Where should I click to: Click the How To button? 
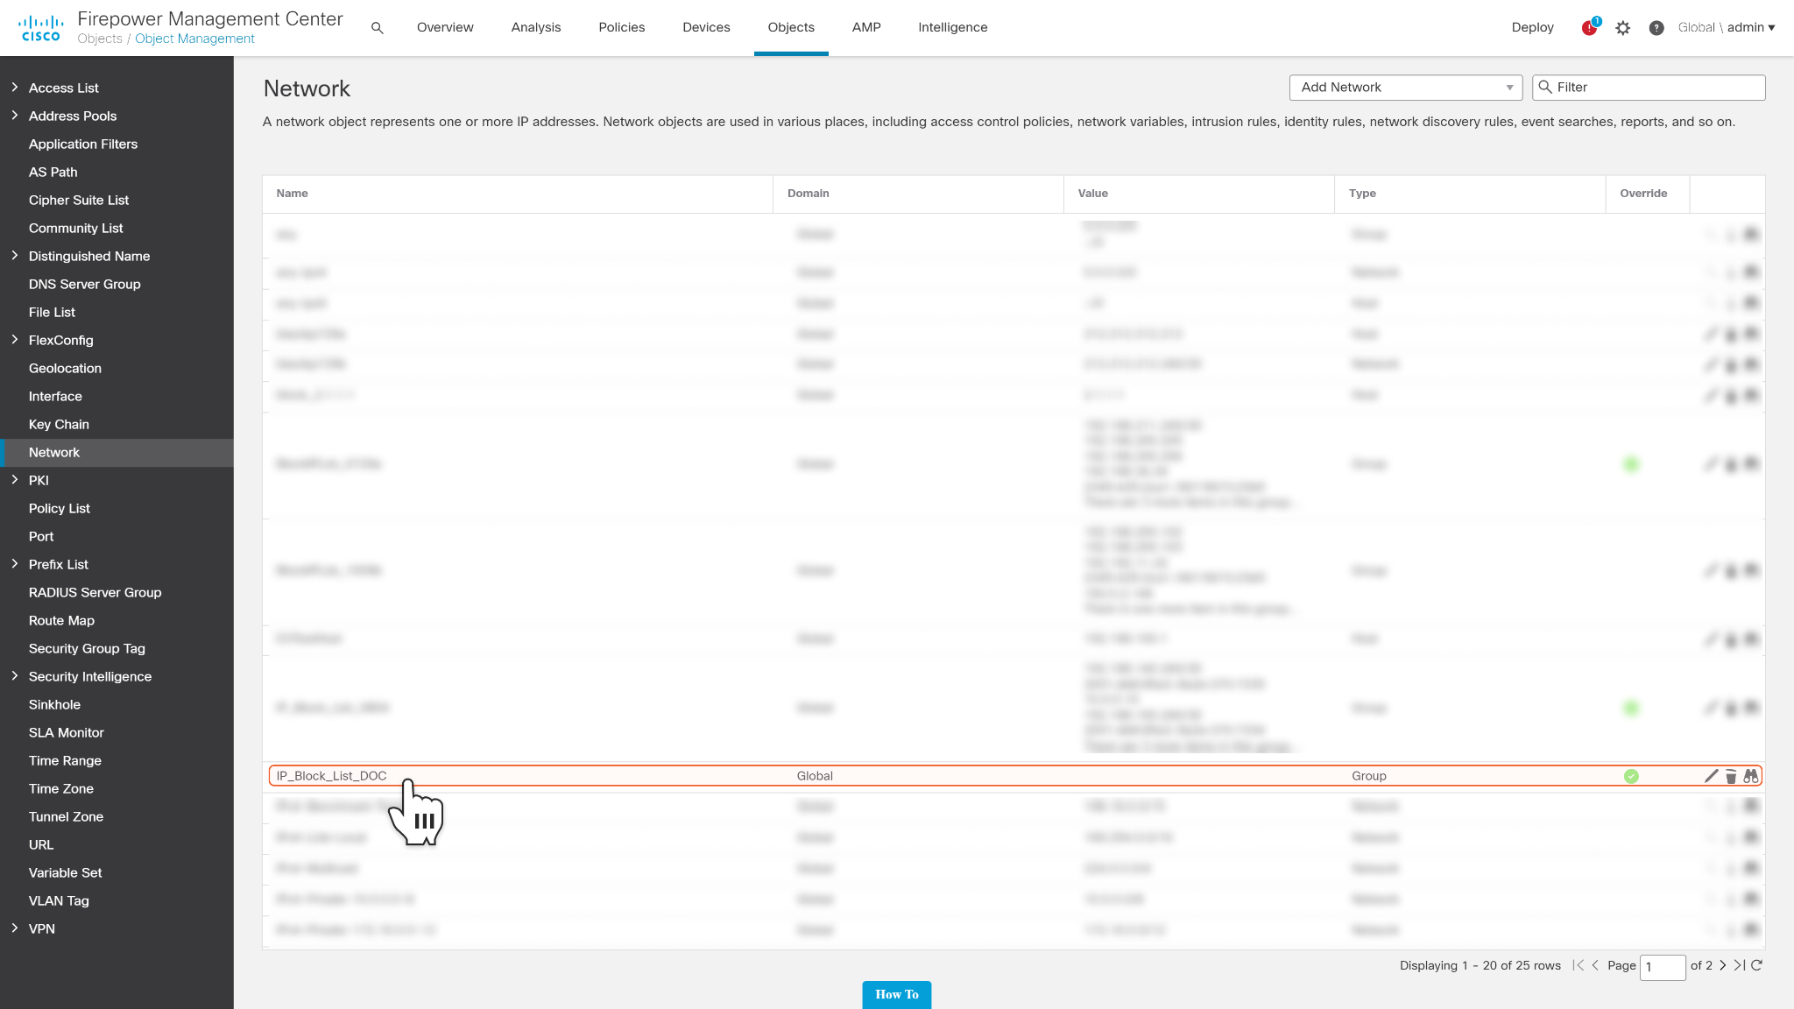pos(896,994)
